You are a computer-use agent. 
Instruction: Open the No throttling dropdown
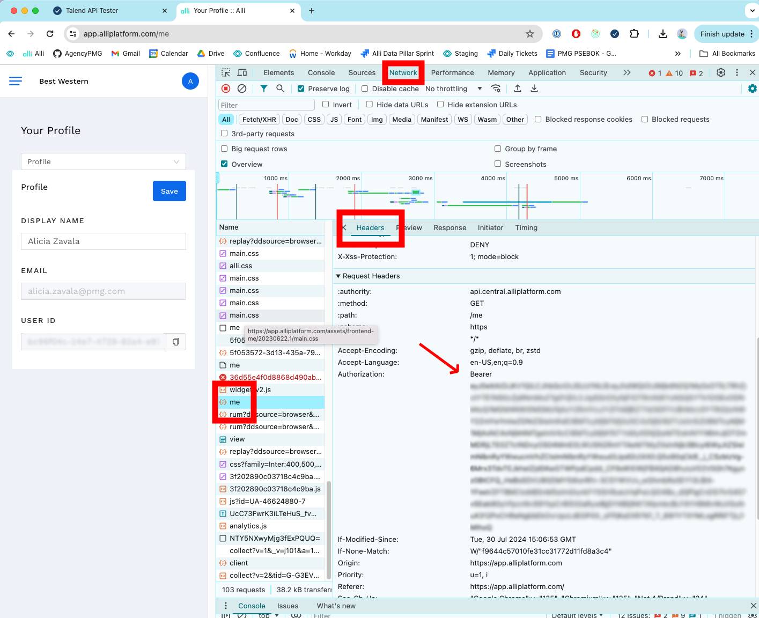pos(453,89)
